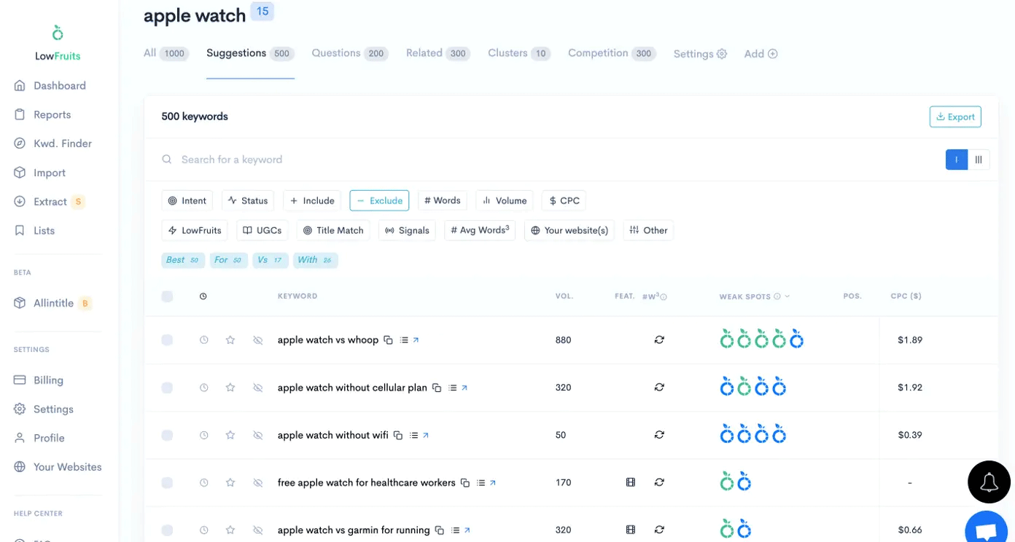The height and width of the screenshot is (542, 1015).
Task: Refresh analysis for free apple watch healthcare workers
Action: point(659,482)
